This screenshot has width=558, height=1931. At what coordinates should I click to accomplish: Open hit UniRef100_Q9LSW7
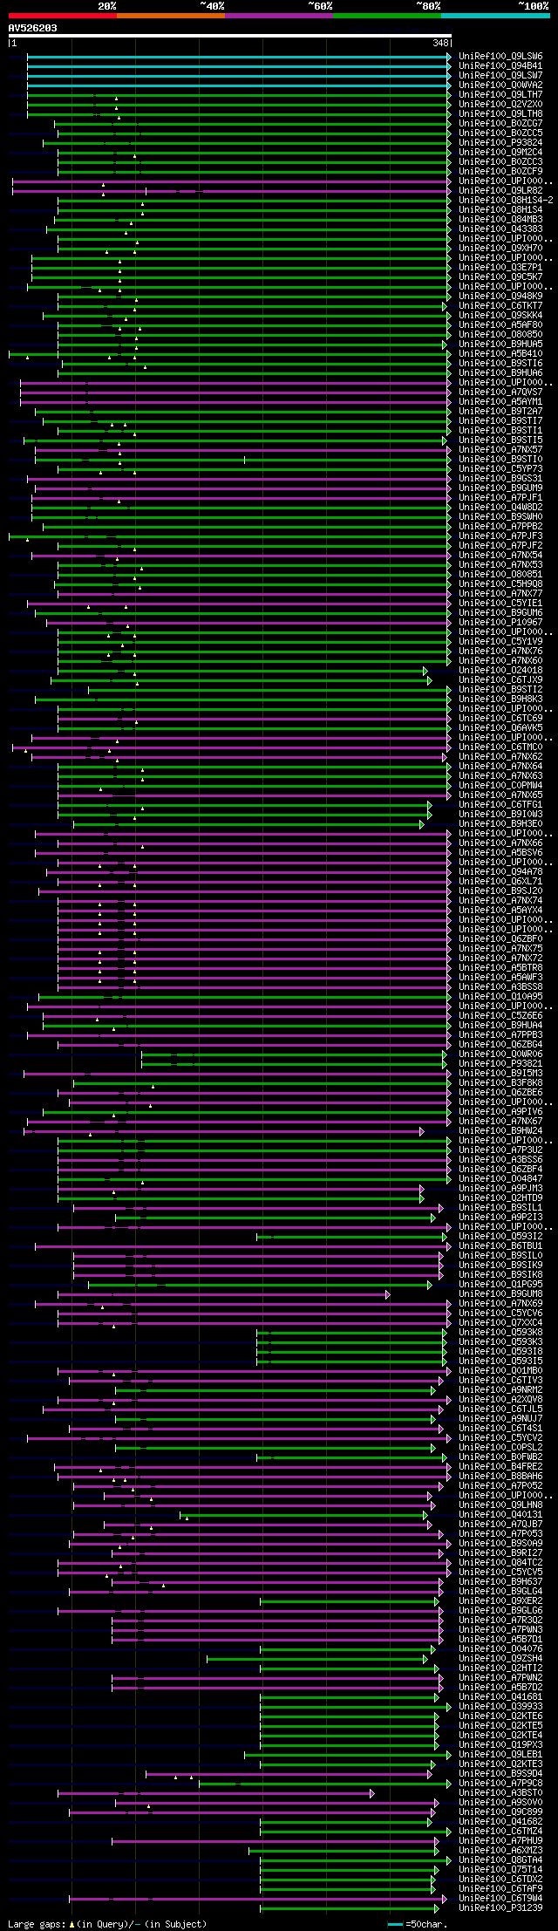coord(500,76)
